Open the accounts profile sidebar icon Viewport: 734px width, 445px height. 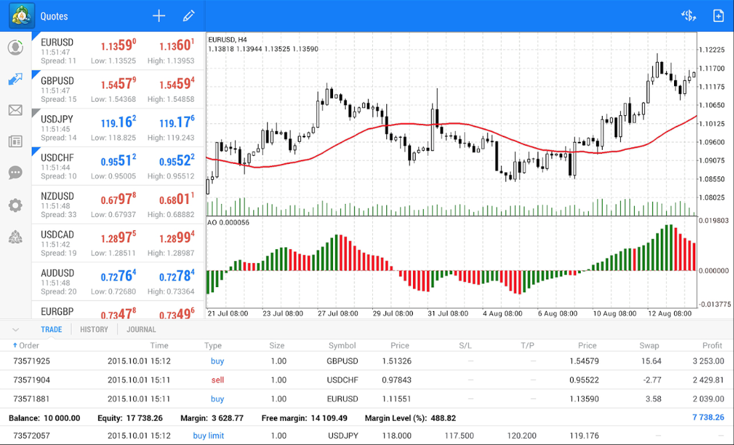(x=15, y=48)
